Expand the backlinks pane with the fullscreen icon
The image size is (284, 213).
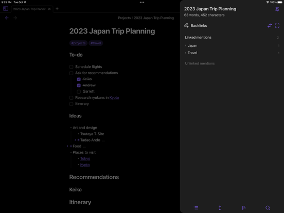tap(277, 26)
